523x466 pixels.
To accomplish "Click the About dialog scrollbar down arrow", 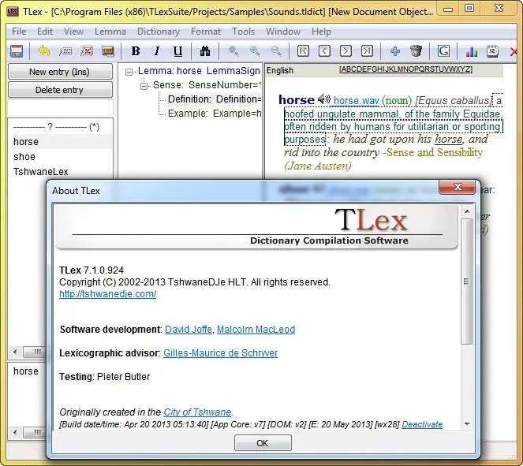I will [467, 424].
